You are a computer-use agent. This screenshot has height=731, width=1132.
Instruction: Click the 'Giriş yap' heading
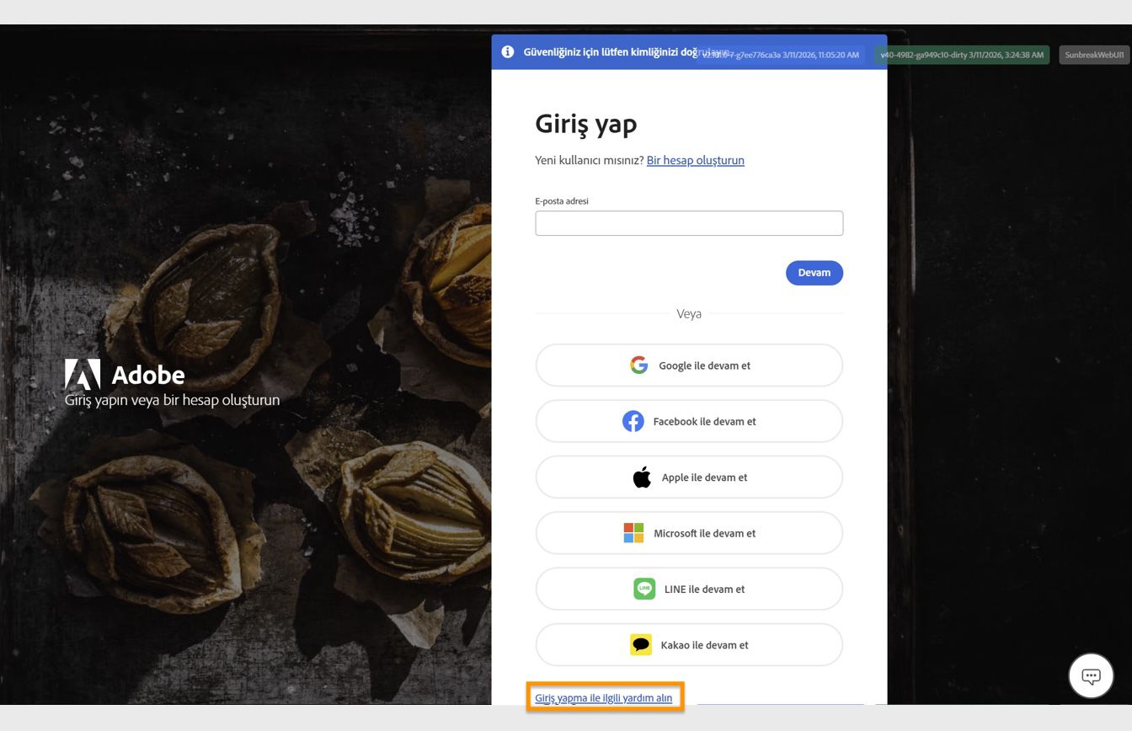(x=586, y=124)
